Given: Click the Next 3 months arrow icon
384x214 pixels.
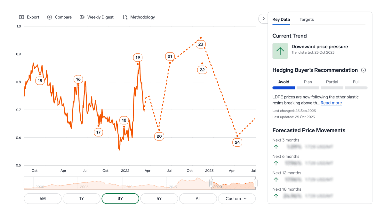Looking at the screenshot, I should [276, 147].
